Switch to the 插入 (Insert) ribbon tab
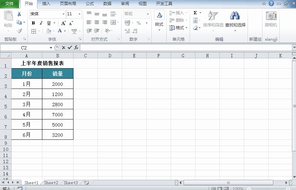 [46, 4]
